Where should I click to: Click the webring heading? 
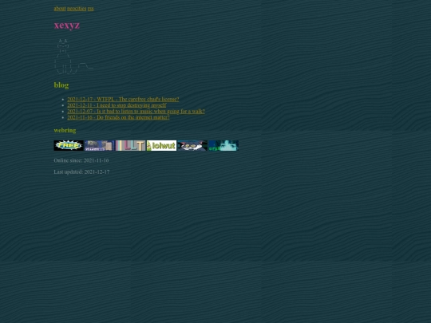pyautogui.click(x=65, y=130)
